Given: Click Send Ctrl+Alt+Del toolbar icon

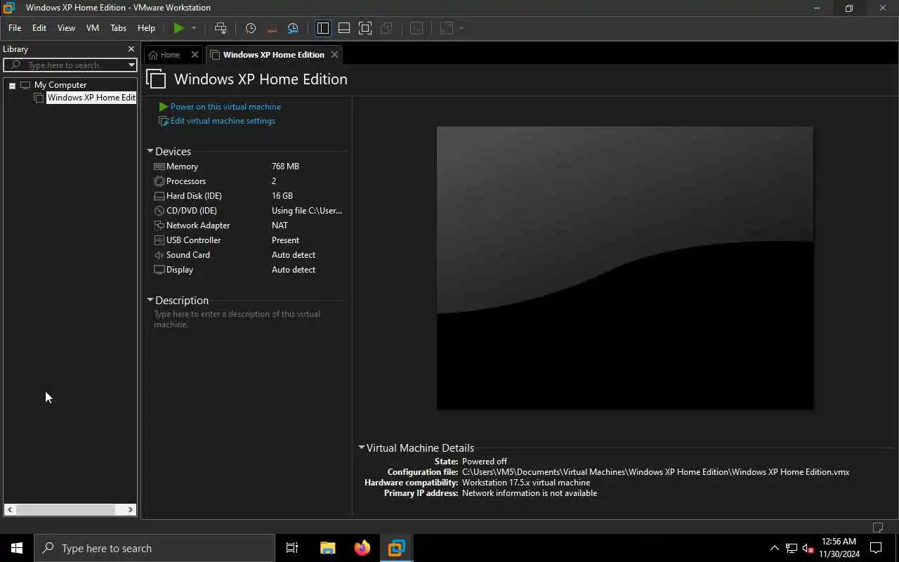Looking at the screenshot, I should point(221,28).
